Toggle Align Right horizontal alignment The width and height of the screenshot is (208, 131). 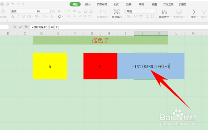[x=80, y=17]
